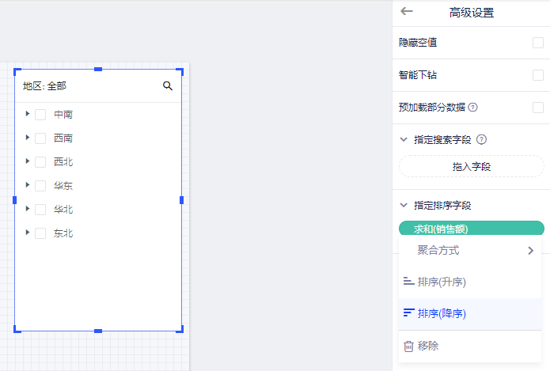Open the 聚合方式 submenu
This screenshot has width=550, height=371.
[473, 250]
